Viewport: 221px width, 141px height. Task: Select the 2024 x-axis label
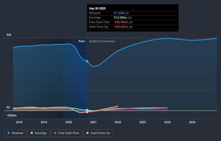[x=167, y=122]
